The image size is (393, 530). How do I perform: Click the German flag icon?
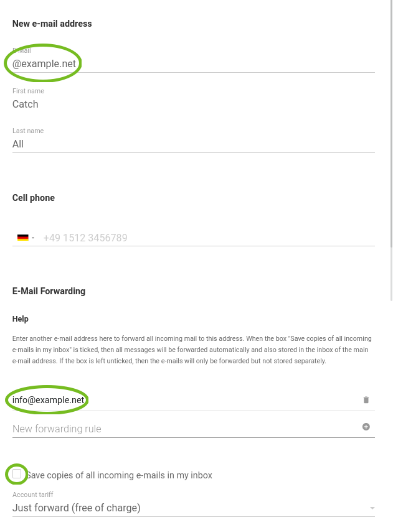pyautogui.click(x=22, y=238)
